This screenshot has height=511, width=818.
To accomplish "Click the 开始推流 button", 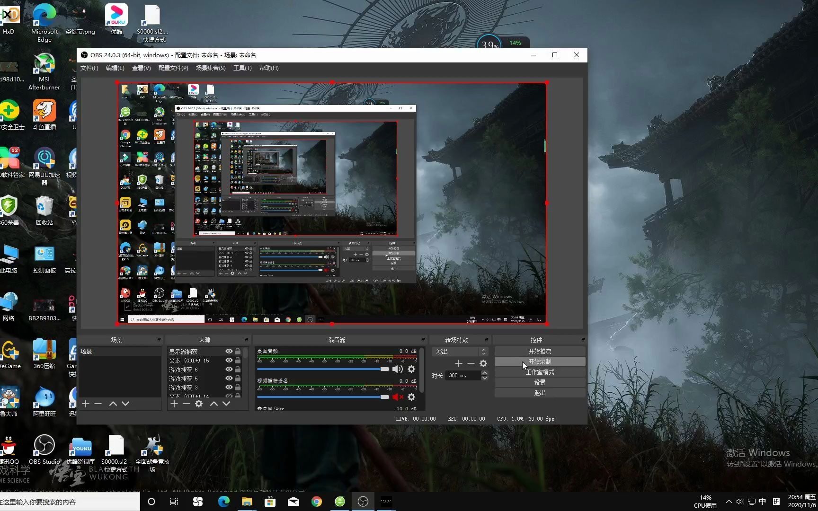I will (x=540, y=351).
